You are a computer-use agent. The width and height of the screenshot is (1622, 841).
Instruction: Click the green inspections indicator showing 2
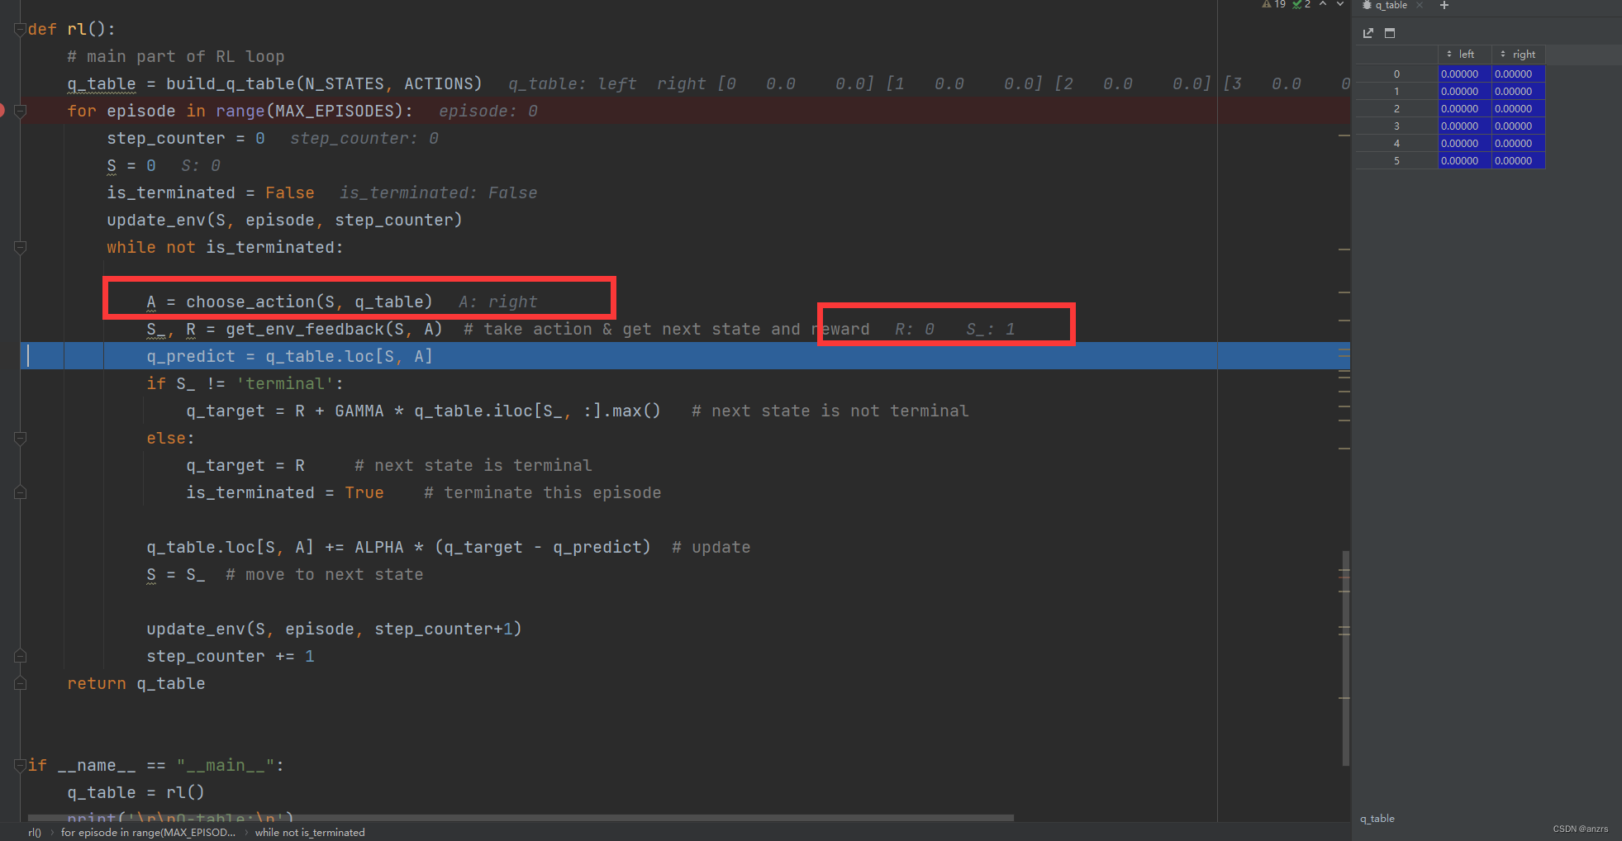(1302, 5)
